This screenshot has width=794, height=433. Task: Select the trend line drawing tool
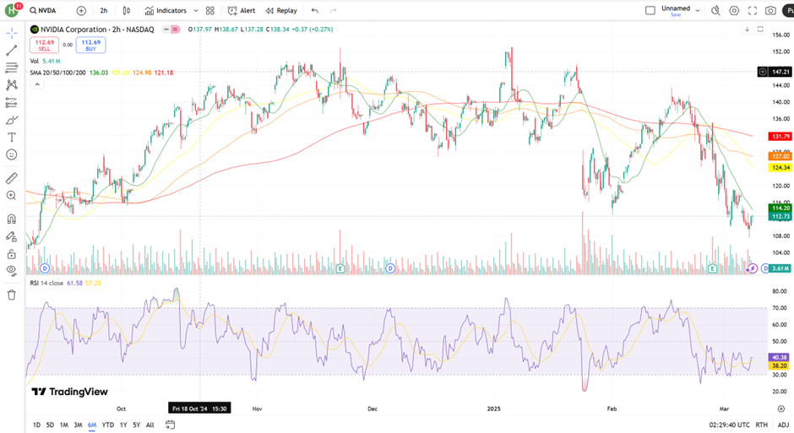(x=12, y=51)
